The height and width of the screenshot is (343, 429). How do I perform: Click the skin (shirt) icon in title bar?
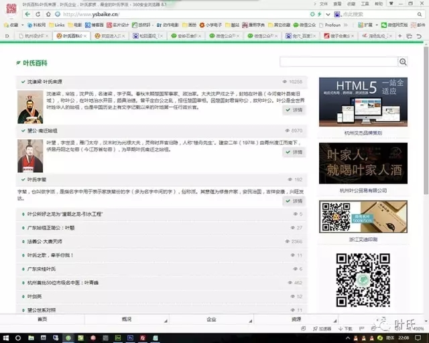pyautogui.click(x=391, y=4)
